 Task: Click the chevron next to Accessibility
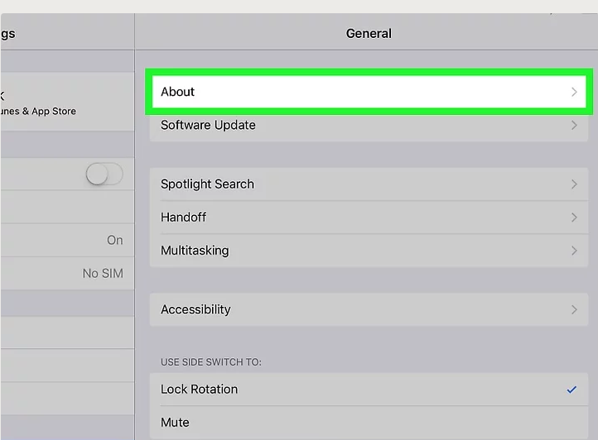click(574, 309)
